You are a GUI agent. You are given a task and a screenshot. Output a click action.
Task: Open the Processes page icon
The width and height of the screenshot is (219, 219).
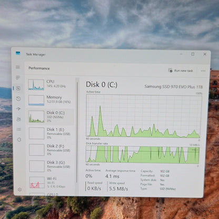18,77
